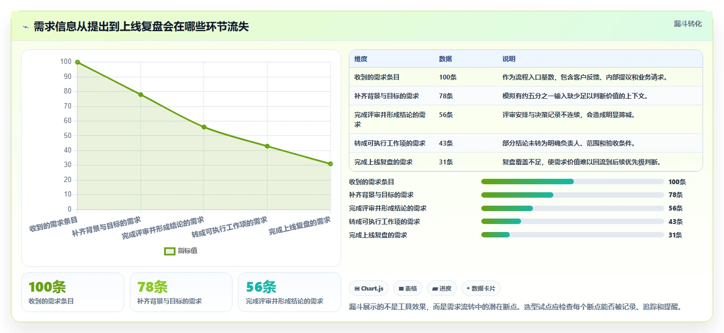Viewport: 724px width, 333px height.
Task: Click the description starting 模拟有约五分之一输入
Action: (575, 96)
